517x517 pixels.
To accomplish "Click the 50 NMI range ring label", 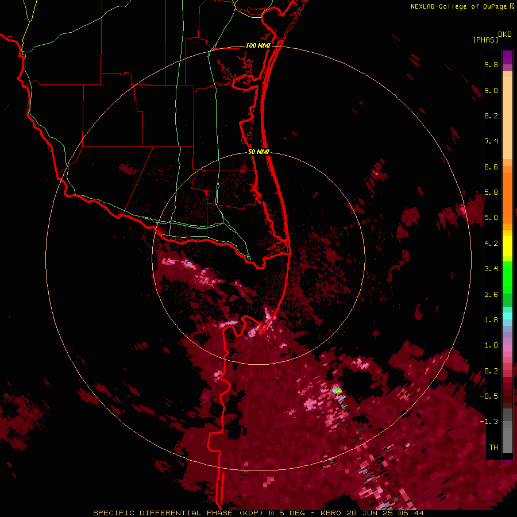I will click(x=258, y=152).
